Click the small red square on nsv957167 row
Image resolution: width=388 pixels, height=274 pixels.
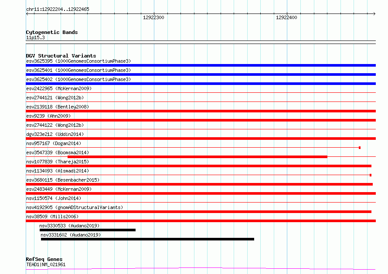[360, 148]
